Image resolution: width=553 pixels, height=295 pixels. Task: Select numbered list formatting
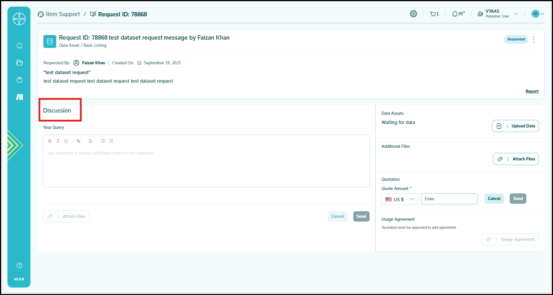[103, 141]
